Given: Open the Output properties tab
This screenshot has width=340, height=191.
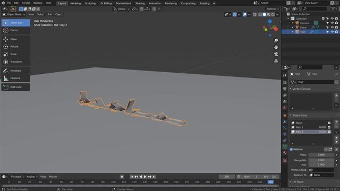Looking at the screenshot, I should 285,89.
